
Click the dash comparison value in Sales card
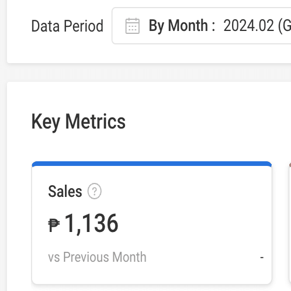[x=262, y=258]
